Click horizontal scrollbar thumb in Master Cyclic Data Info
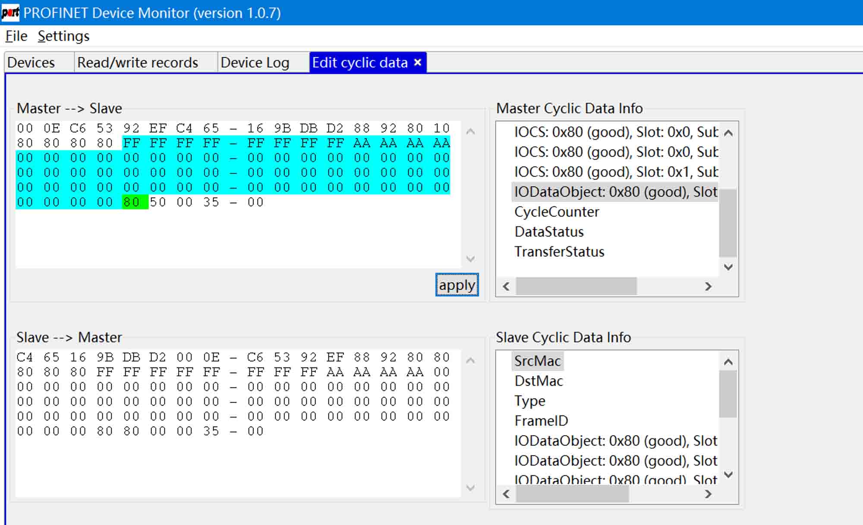 pyautogui.click(x=576, y=286)
